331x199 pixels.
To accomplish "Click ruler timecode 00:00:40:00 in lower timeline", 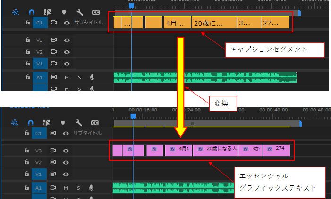I will 273,110.
